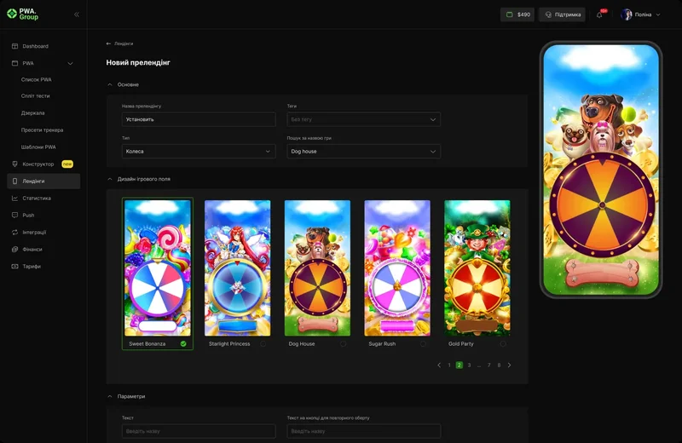Click user avatar for Поліна
The width and height of the screenshot is (682, 443).
tap(627, 14)
